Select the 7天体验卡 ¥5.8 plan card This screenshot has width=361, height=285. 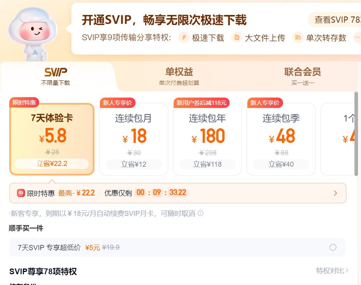pos(52,139)
